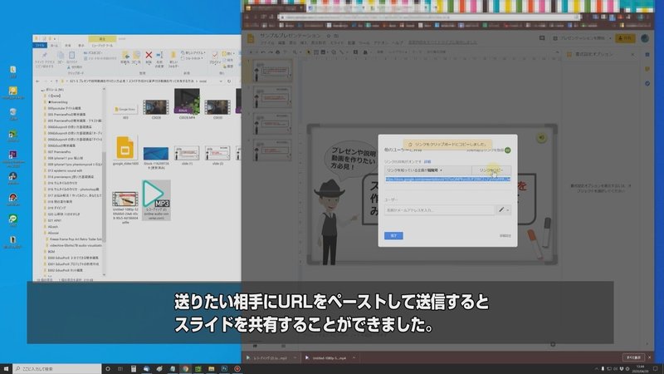The width and height of the screenshot is (664, 374).
Task: Click the speaker audio icon on the slide
Action: coord(541,137)
